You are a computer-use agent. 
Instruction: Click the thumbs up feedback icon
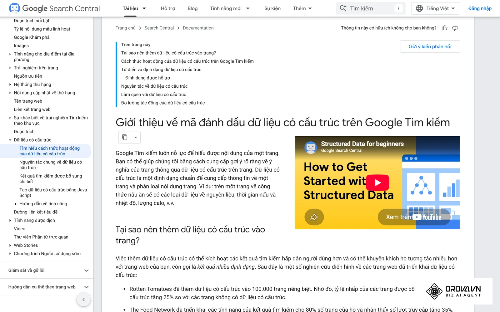pos(444,28)
